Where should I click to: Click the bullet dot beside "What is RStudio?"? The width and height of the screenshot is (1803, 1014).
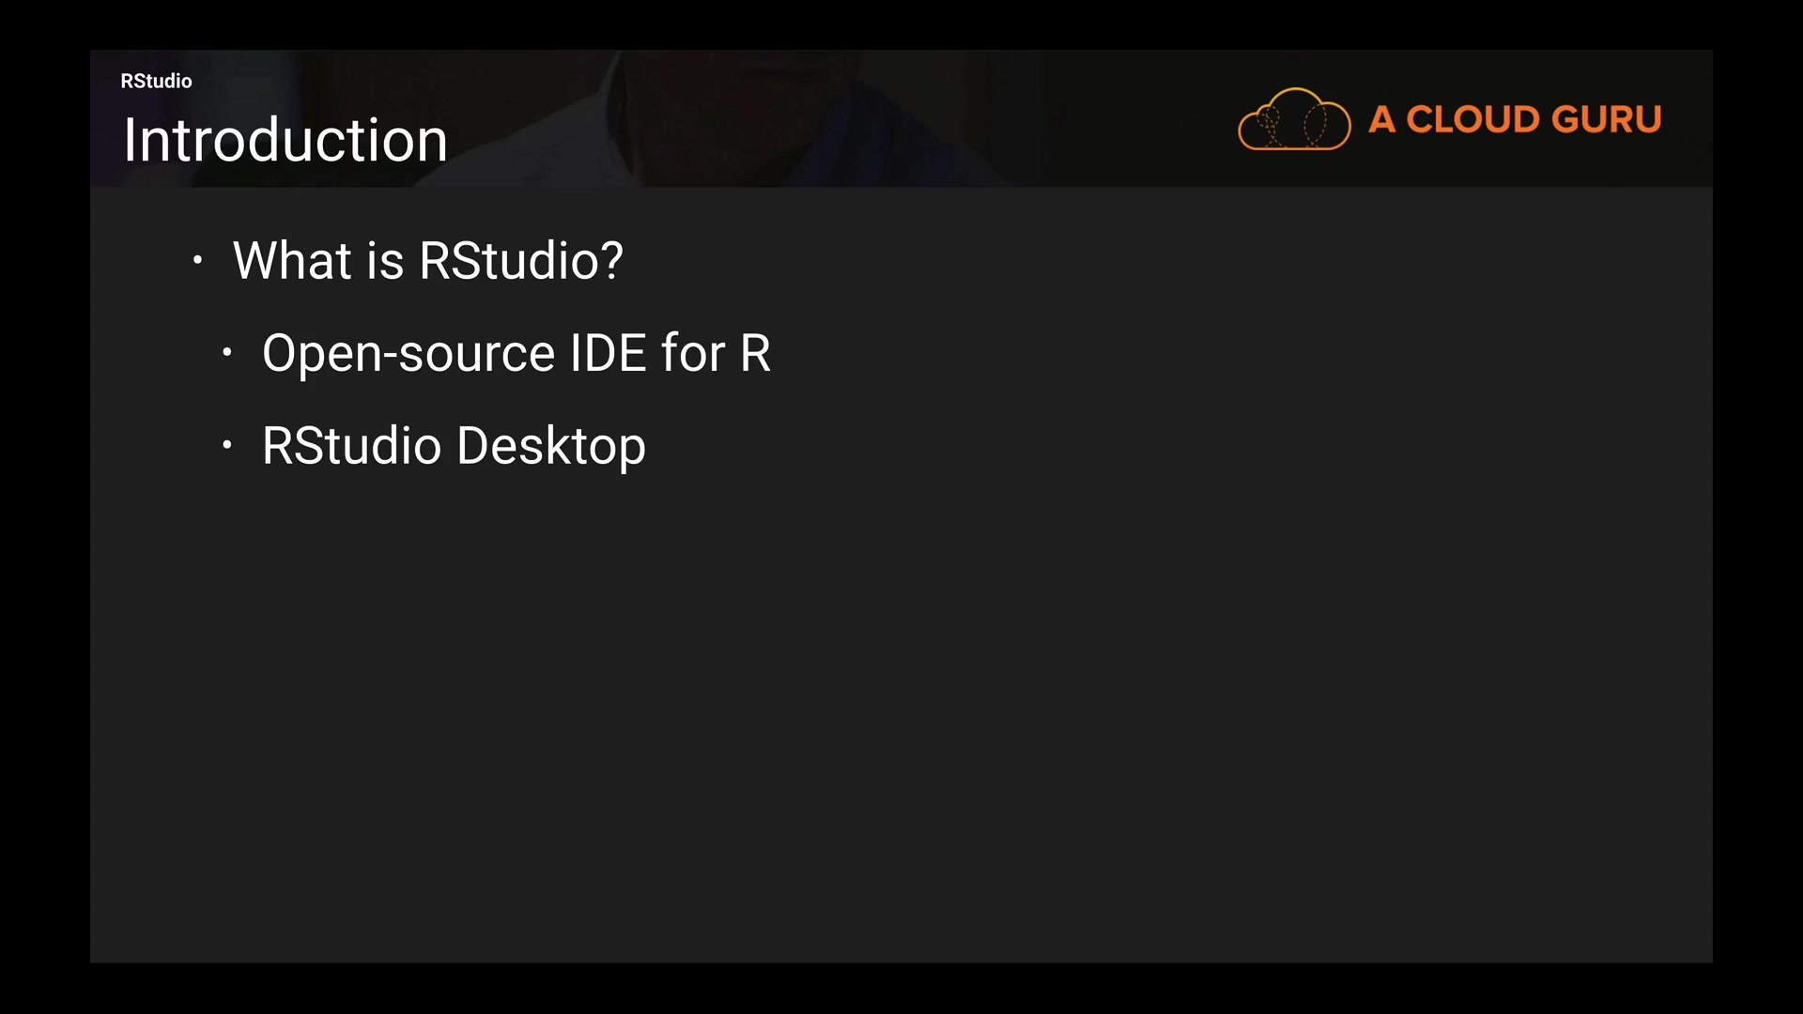197,260
